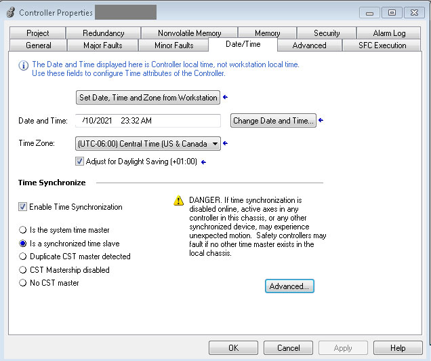Open the Alarm Log tab
This screenshot has height=361, width=431.
coord(389,33)
